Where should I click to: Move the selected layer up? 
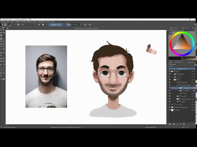(181, 124)
